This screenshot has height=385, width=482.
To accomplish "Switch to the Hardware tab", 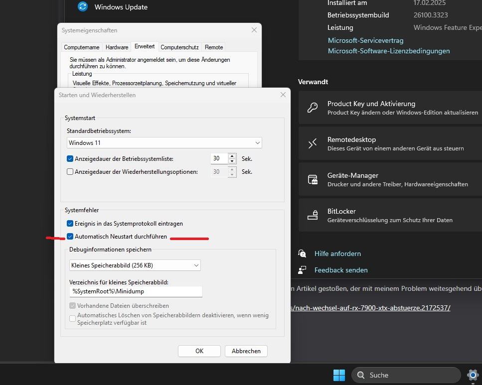I will point(117,47).
